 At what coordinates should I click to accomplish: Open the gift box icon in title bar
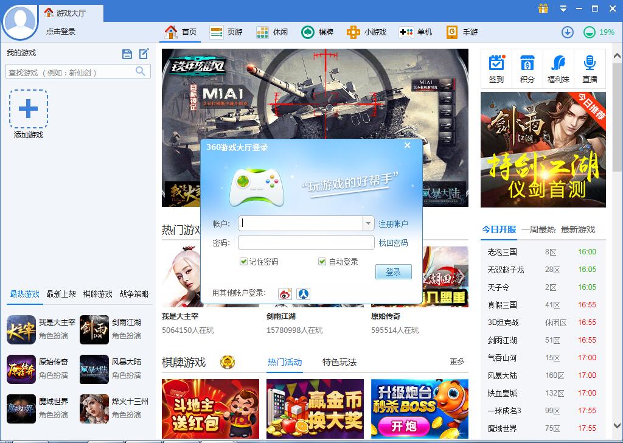tap(543, 9)
